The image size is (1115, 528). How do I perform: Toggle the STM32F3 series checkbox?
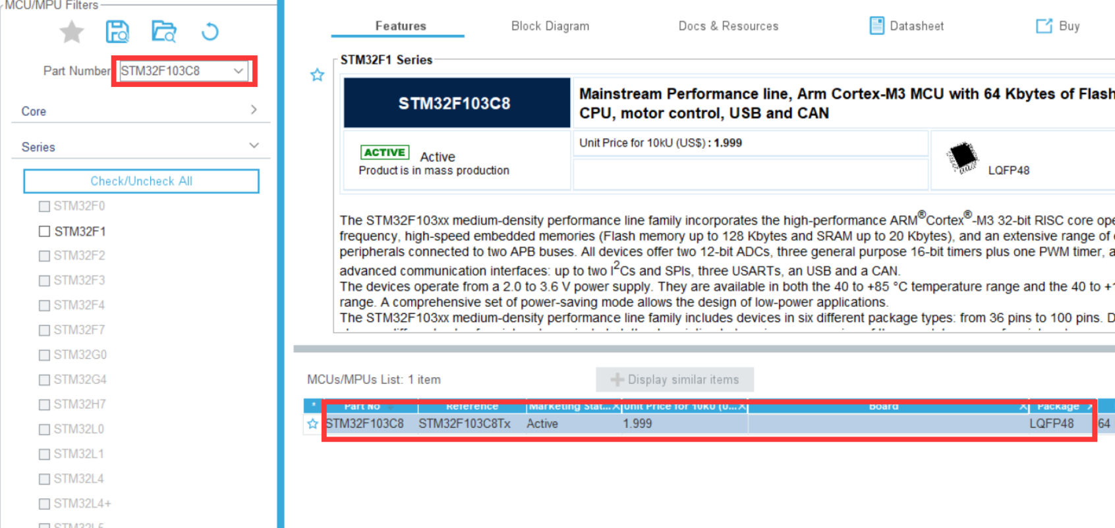pyautogui.click(x=44, y=280)
